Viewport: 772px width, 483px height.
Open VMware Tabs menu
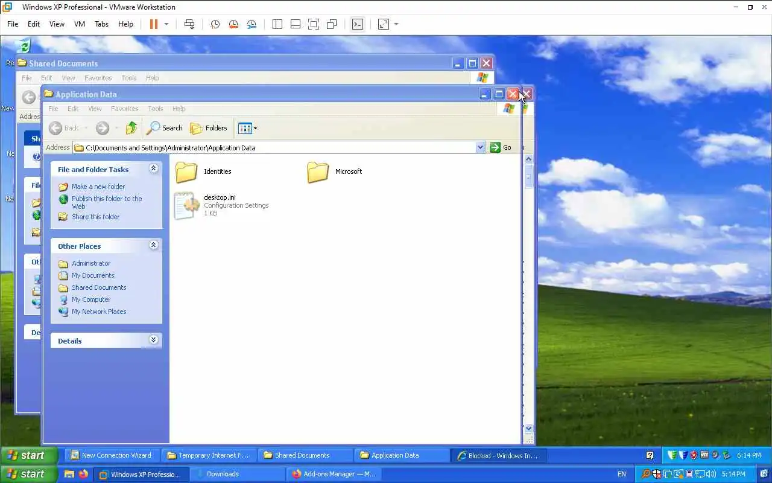[x=101, y=24]
